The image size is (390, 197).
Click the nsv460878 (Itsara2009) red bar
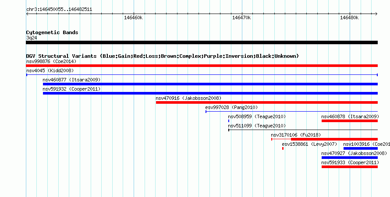[x=349, y=121]
